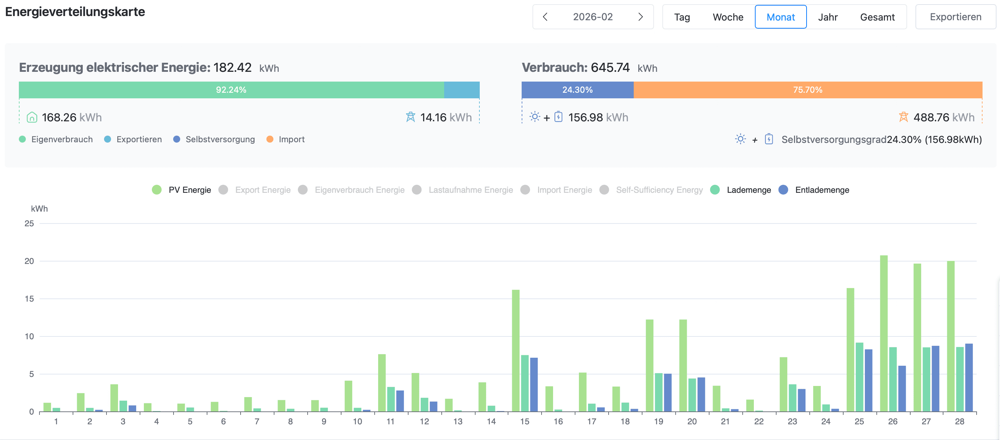The height and width of the screenshot is (440, 1000).
Task: Toggle PV Energie series in chart legend
Action: 181,190
